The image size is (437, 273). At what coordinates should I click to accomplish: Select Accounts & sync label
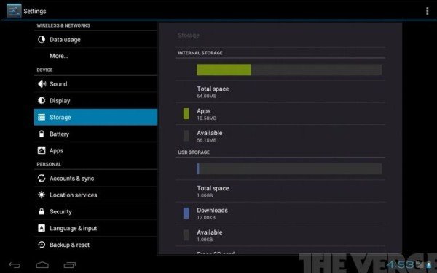pos(72,179)
